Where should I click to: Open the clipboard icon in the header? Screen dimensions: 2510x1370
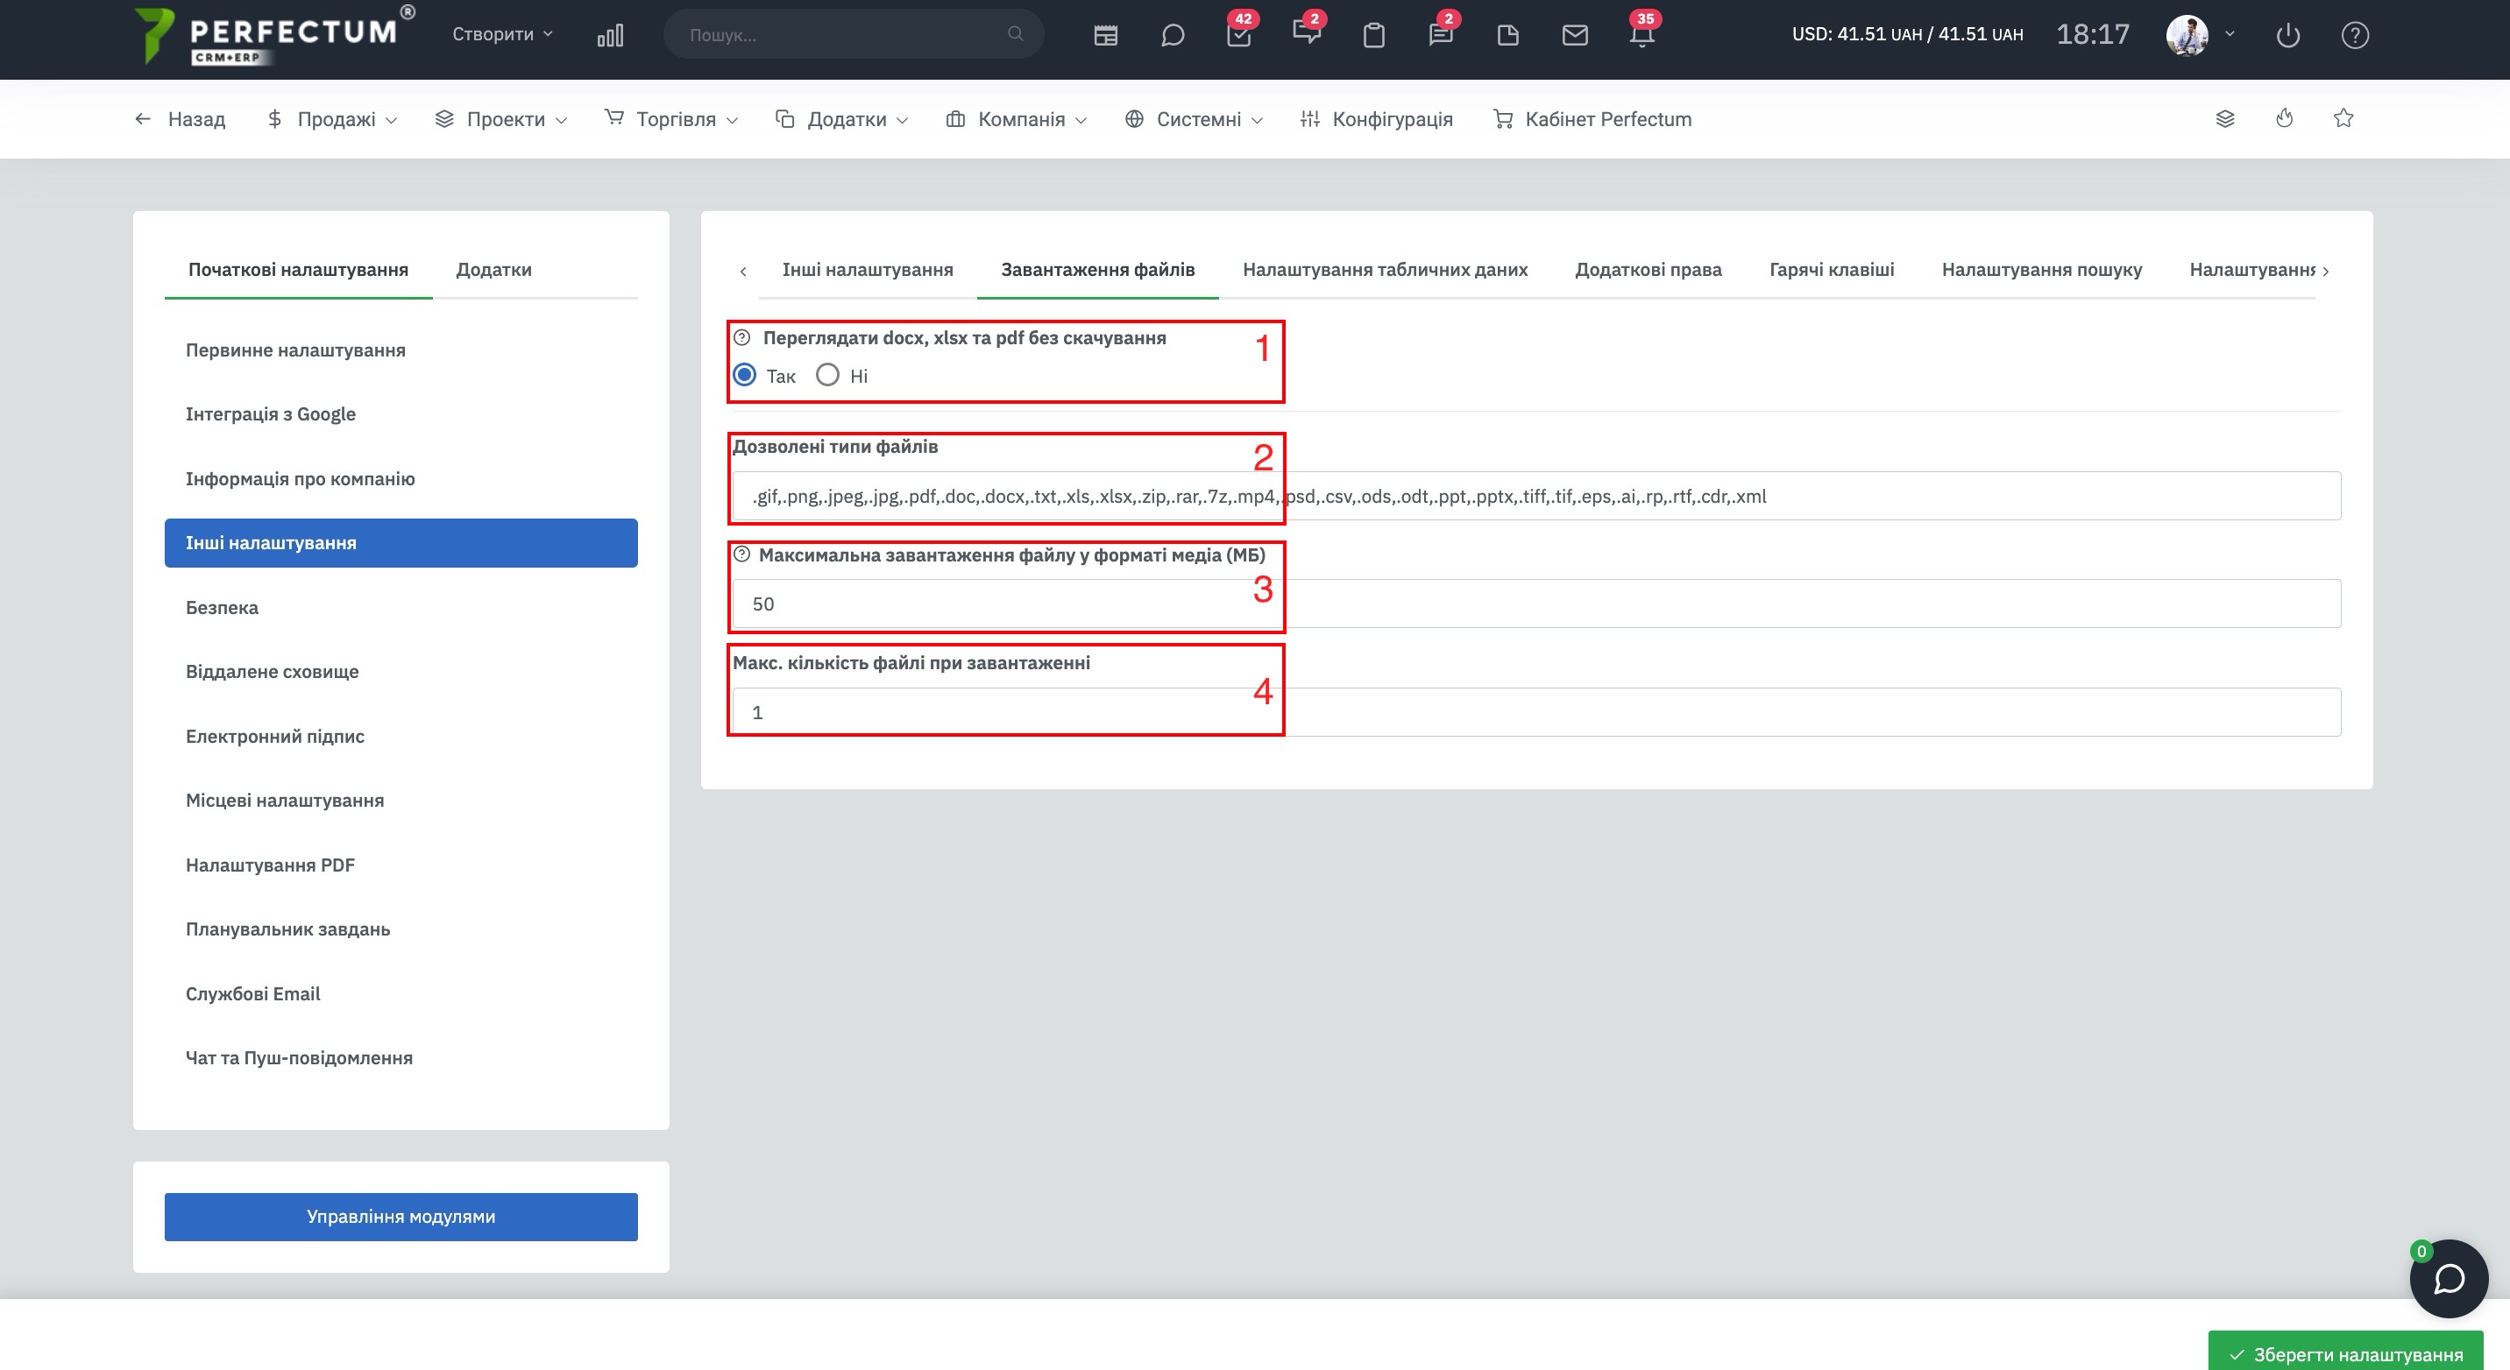[x=1374, y=36]
